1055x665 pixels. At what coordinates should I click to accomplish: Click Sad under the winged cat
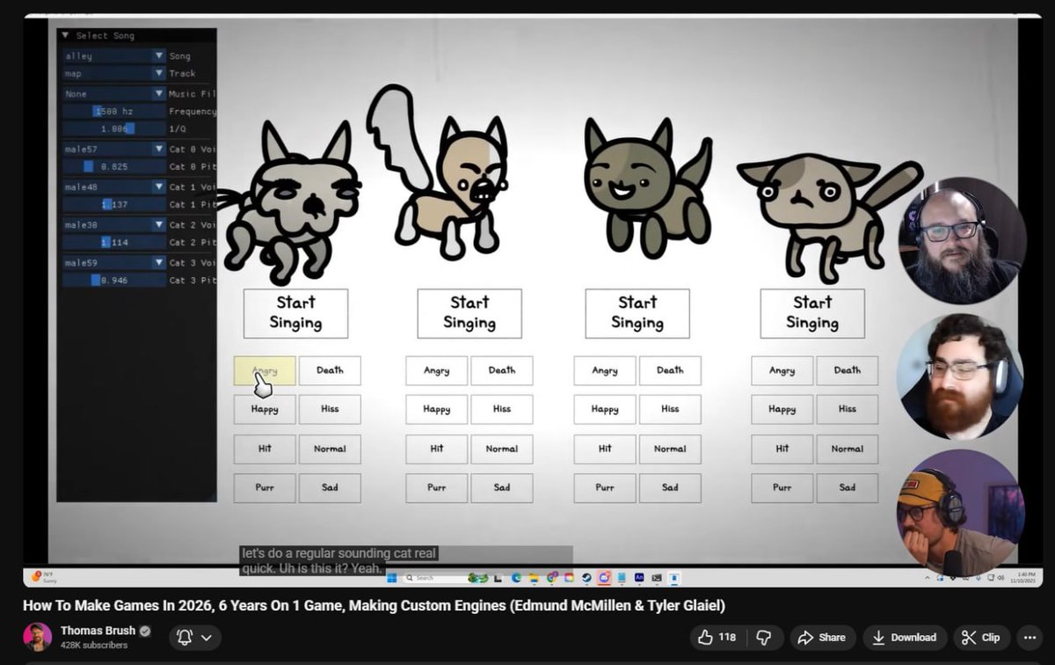tap(502, 487)
